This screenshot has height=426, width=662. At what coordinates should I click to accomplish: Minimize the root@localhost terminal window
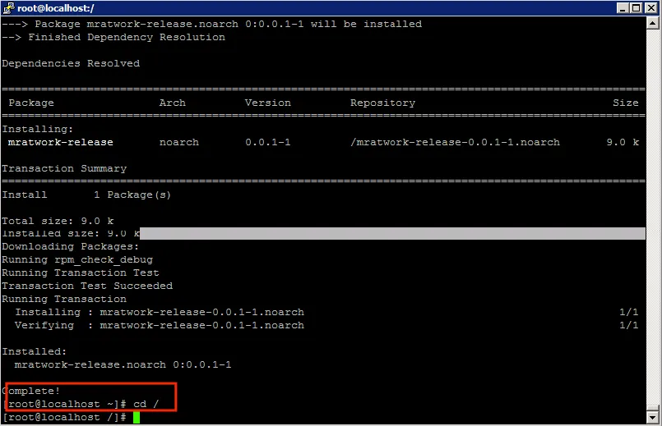coord(623,8)
